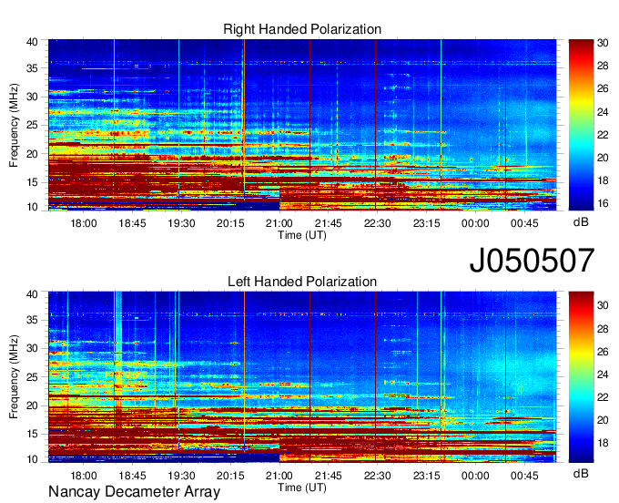
Task: Click the 18:45 time tick of Right Handed plot
Action: (x=132, y=223)
